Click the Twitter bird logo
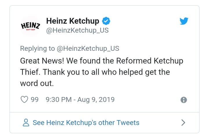 pyautogui.click(x=183, y=21)
